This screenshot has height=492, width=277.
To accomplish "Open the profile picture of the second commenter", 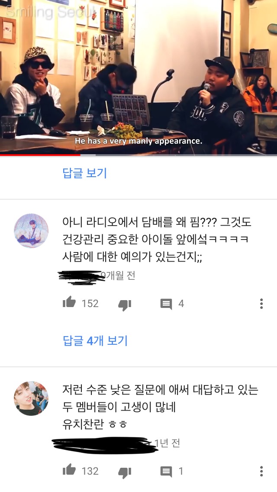I will pyautogui.click(x=31, y=398).
